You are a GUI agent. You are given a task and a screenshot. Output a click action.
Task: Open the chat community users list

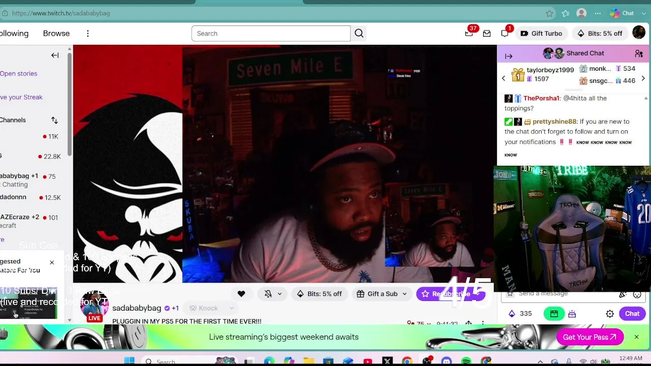tap(639, 53)
